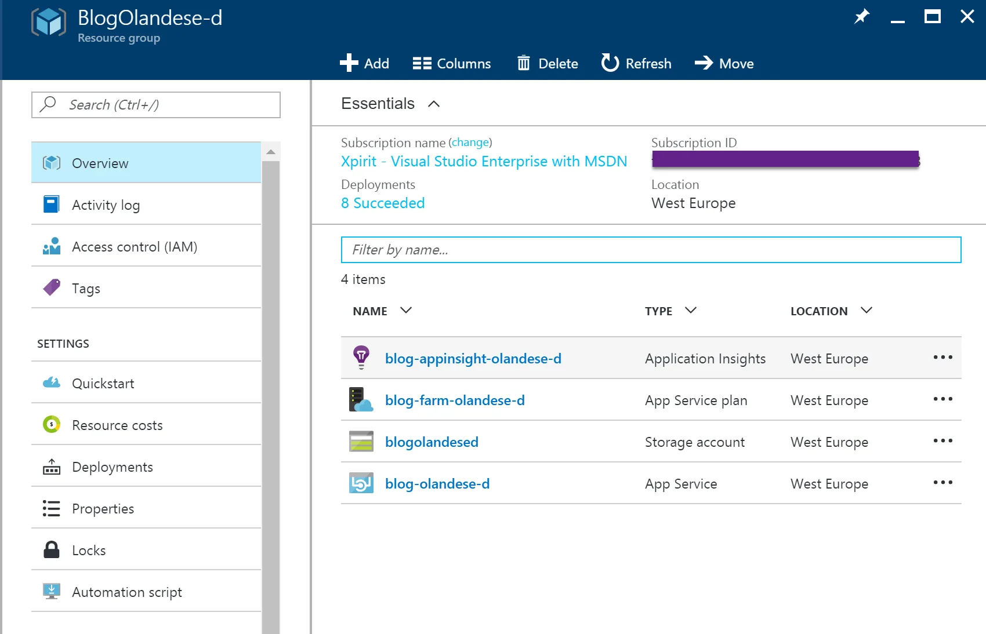Open the 8 Succeeded deployments link
986x634 pixels.
tap(383, 203)
